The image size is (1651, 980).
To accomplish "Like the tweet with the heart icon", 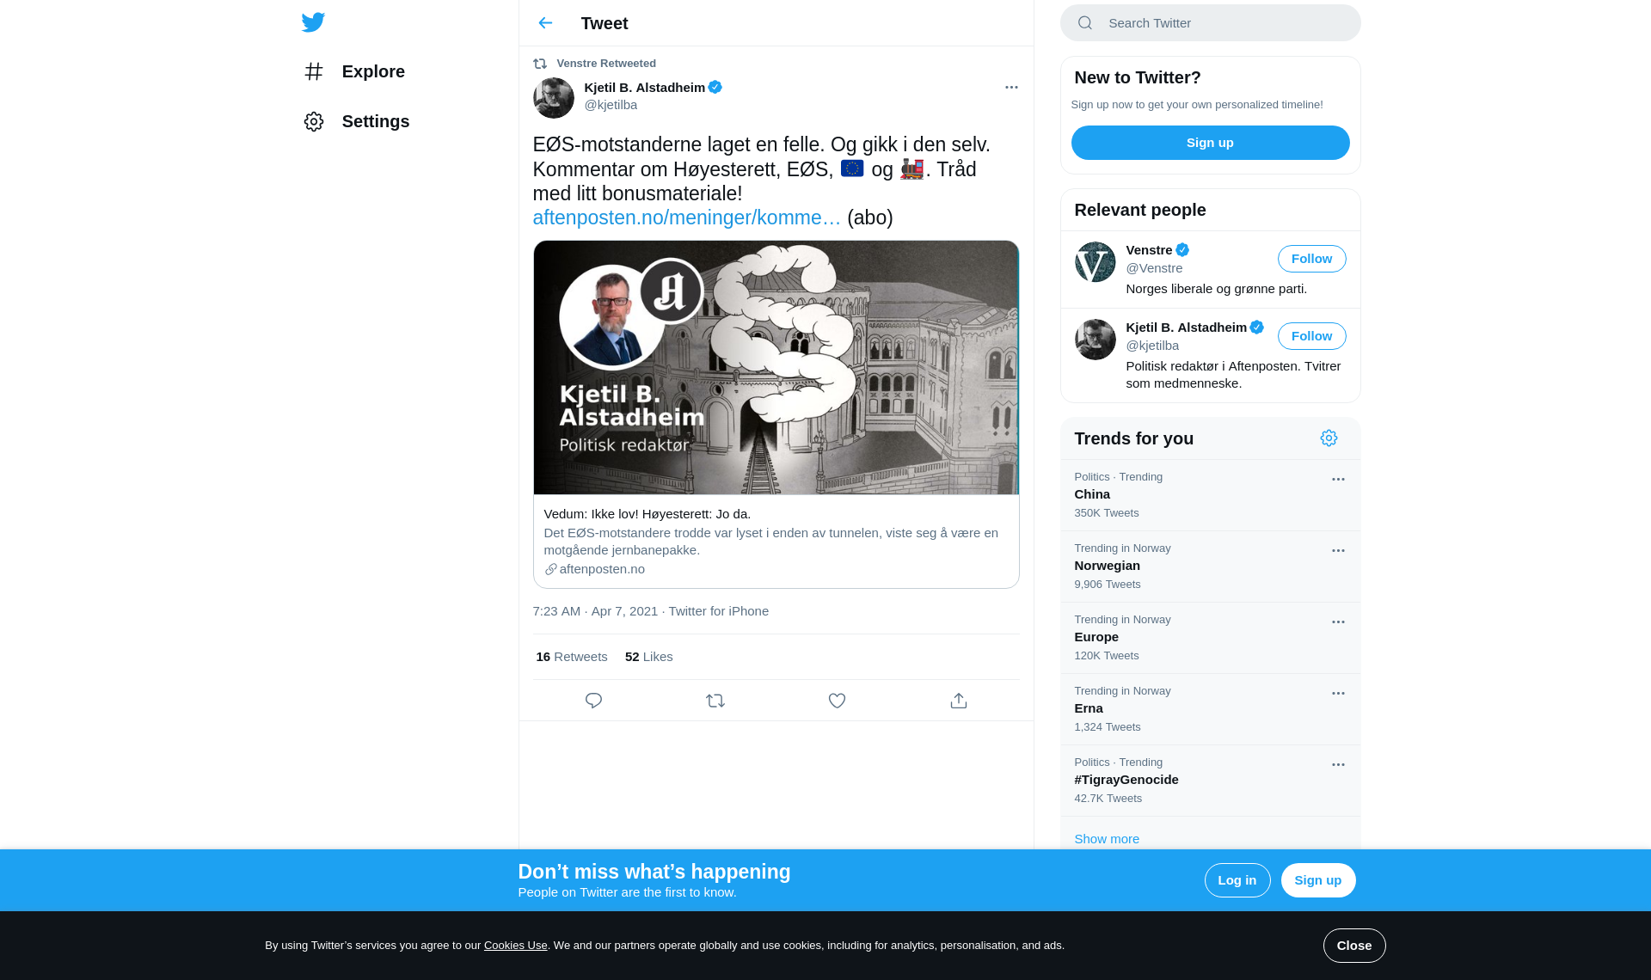I will tap(837, 701).
